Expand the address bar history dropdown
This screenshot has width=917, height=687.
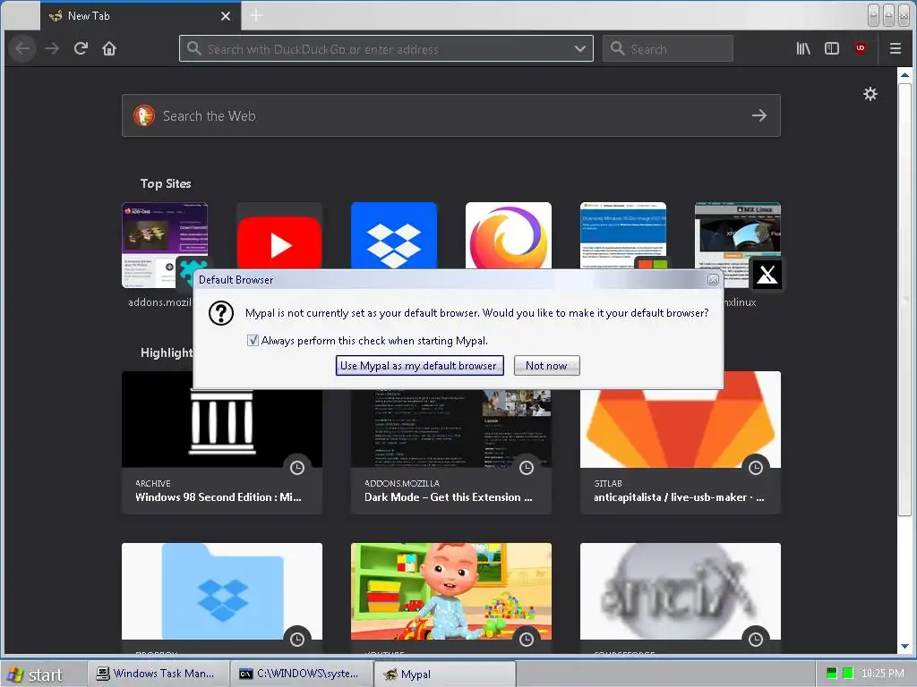coord(580,48)
